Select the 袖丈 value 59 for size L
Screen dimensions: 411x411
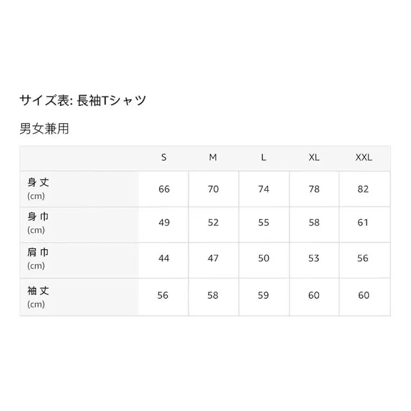(263, 295)
